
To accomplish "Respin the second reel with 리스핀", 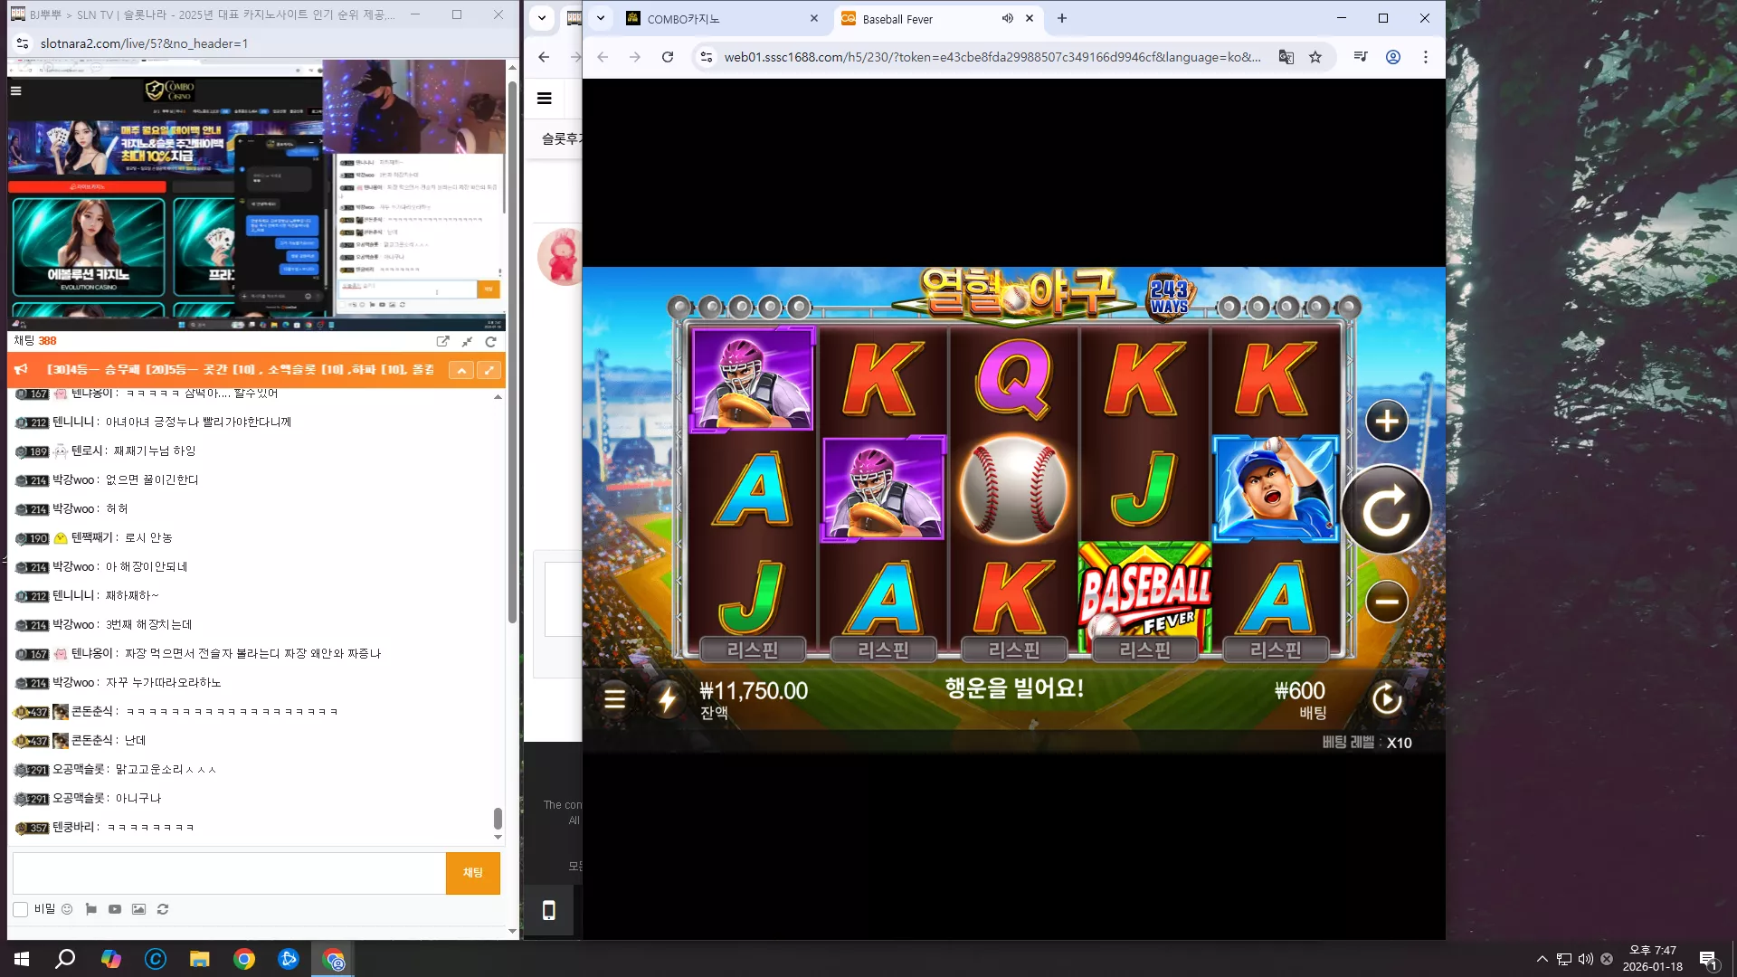I will coord(883,650).
